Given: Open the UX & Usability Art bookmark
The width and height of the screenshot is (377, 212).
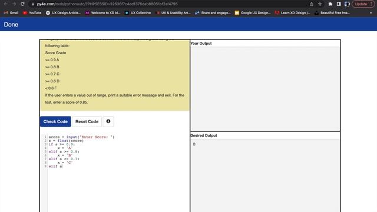Looking at the screenshot, I should click(x=173, y=13).
